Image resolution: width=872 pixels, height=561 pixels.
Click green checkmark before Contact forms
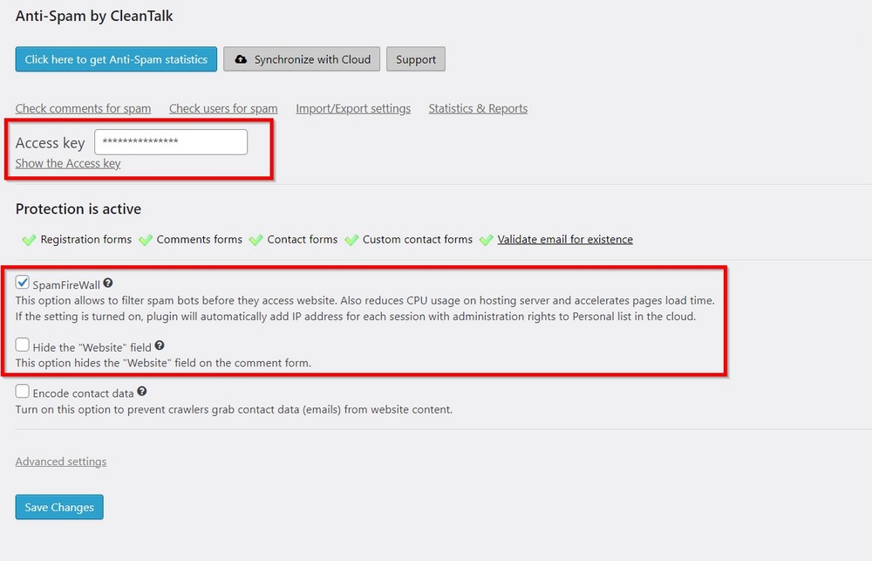pyautogui.click(x=255, y=240)
